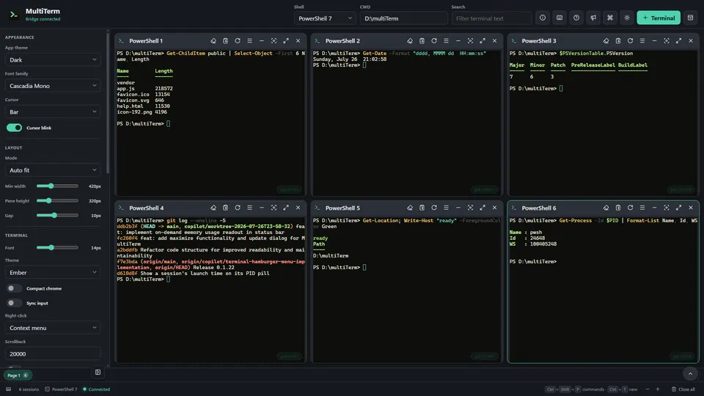Viewport: 704px width, 396px height.
Task: Enable the Compact chrome toggle
Action: coord(14,288)
